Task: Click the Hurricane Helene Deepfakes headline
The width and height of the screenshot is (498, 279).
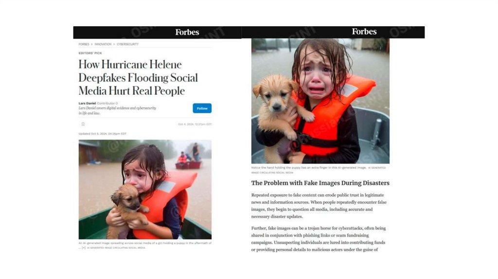Action: 138,78
